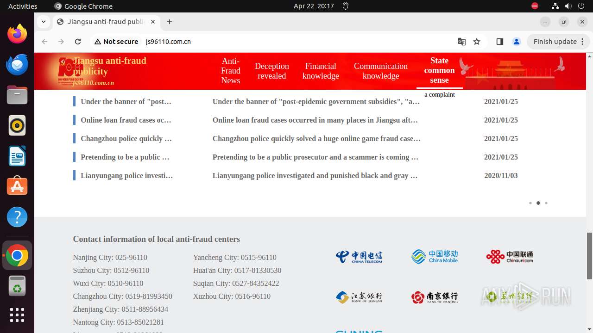Go to Financial knowledge section
This screenshot has width=593, height=333.
click(321, 71)
